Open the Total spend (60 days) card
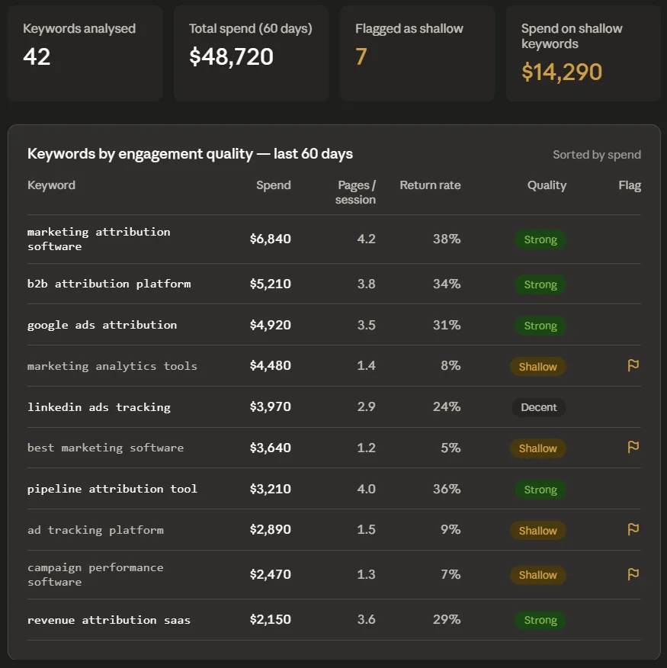The image size is (667, 668). click(251, 53)
